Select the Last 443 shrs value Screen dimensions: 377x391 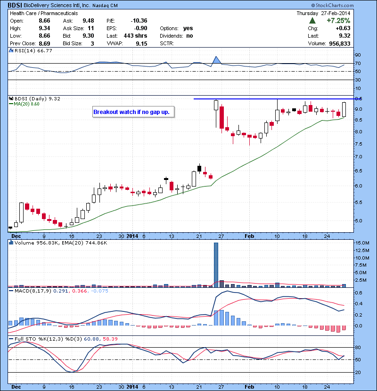135,36
